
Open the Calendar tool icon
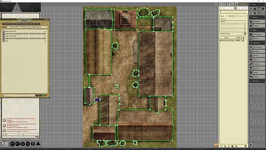click(259, 9)
